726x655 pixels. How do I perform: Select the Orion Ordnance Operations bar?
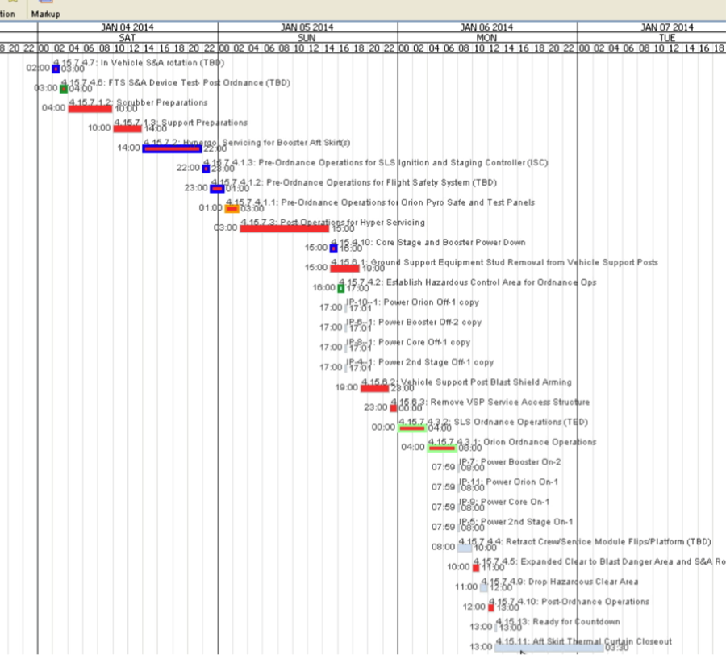pyautogui.click(x=442, y=448)
